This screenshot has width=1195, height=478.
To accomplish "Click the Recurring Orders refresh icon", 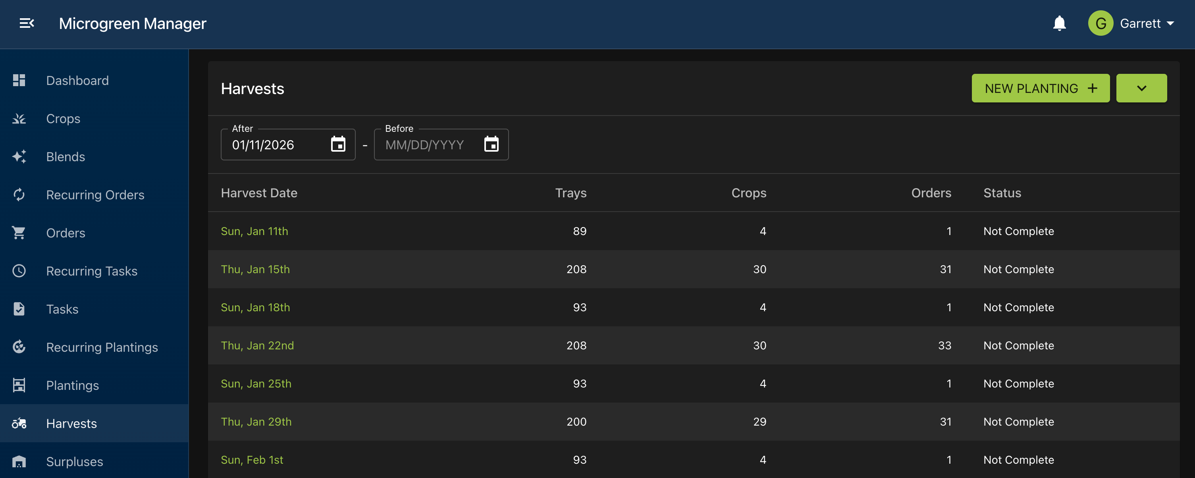I will 19,195.
